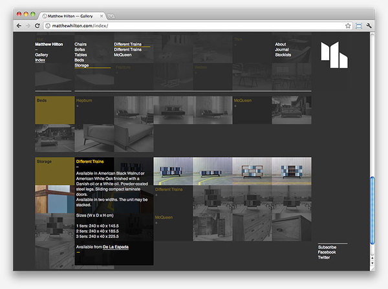Click the scrollbar down arrow
Image resolution: width=388 pixels, height=289 pixels.
372,262
